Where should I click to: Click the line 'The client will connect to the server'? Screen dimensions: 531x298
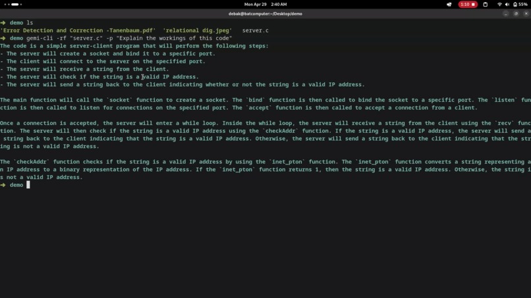pos(103,62)
